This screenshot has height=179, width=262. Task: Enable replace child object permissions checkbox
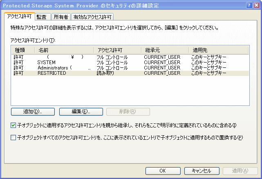click(x=13, y=138)
